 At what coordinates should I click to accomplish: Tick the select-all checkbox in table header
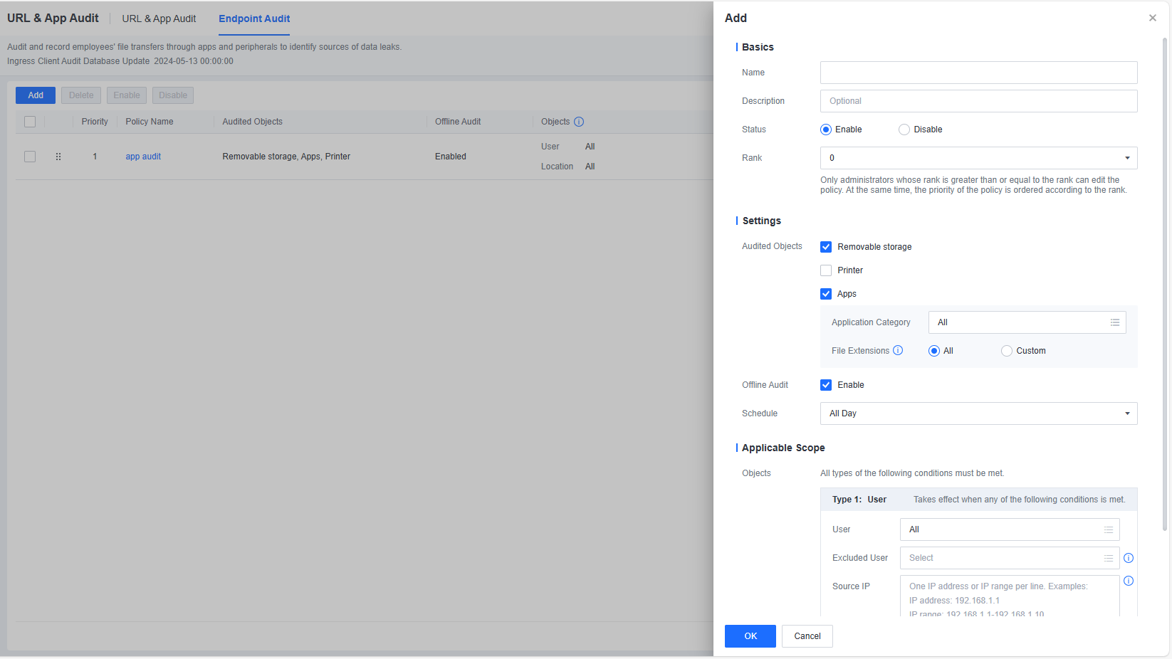pos(30,122)
